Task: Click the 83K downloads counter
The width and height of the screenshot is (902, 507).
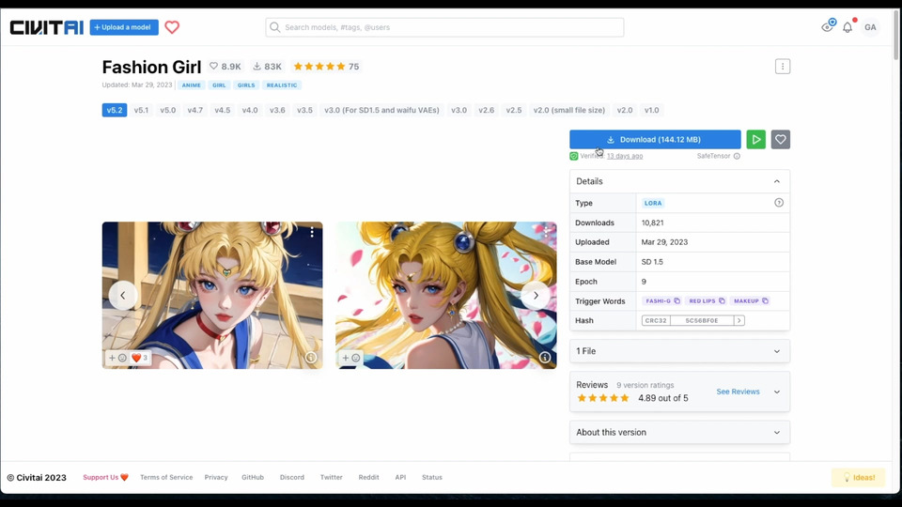Action: coord(268,67)
